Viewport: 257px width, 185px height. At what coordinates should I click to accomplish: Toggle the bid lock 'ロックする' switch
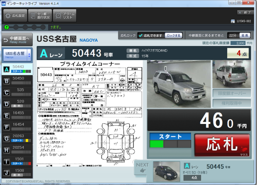(173, 36)
